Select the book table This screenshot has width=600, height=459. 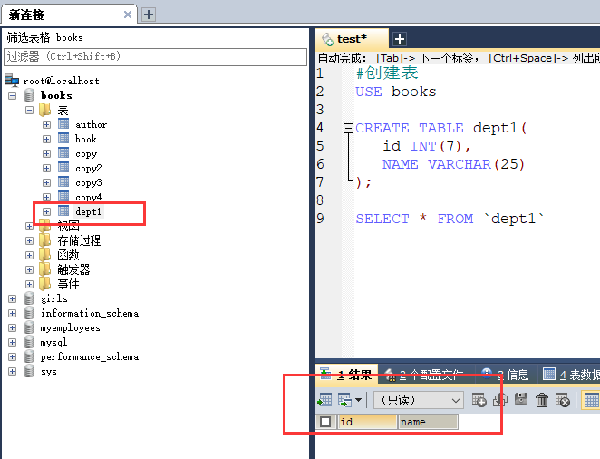[86, 139]
